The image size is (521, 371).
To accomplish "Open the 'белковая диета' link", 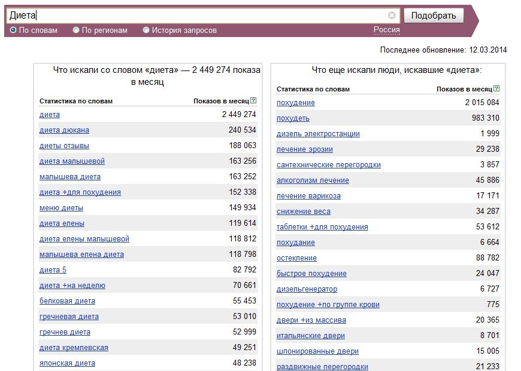I will (x=67, y=301).
